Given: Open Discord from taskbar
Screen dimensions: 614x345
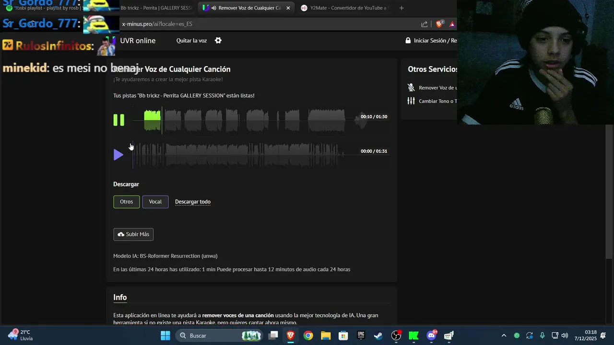Looking at the screenshot, I should pyautogui.click(x=431, y=335).
